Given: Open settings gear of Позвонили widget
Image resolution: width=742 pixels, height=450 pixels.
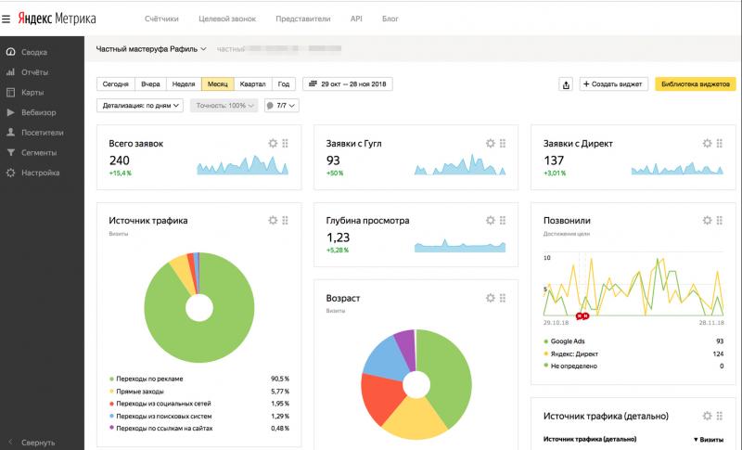Looking at the screenshot, I should pyautogui.click(x=707, y=221).
